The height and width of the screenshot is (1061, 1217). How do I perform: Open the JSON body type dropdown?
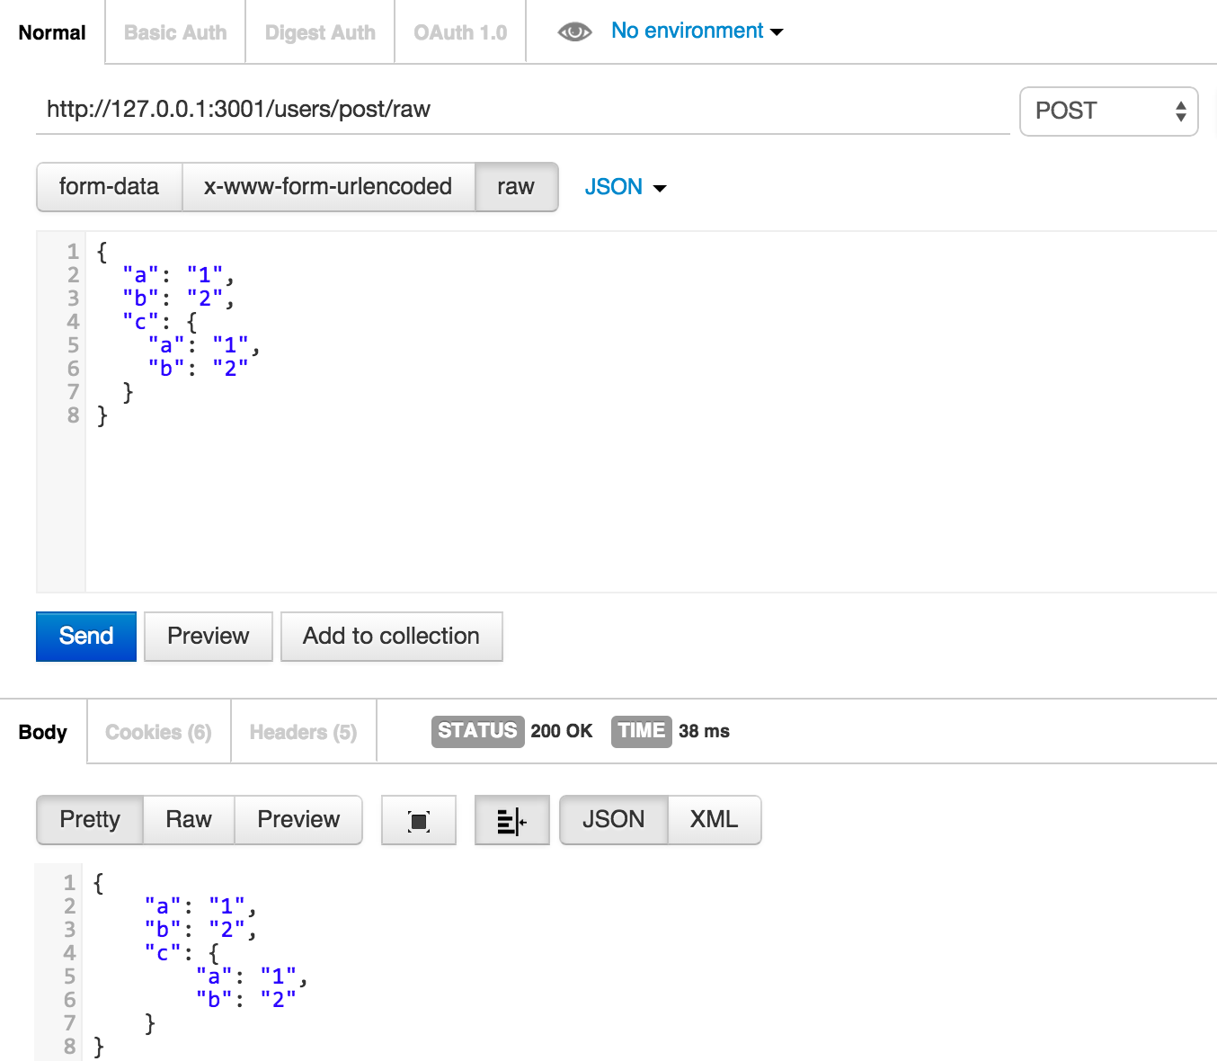pyautogui.click(x=626, y=187)
